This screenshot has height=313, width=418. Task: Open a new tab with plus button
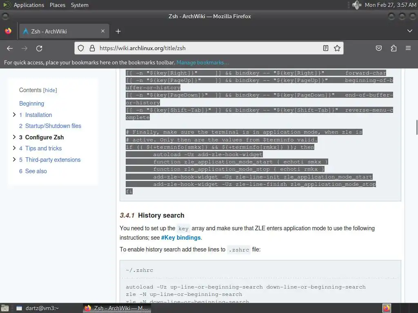click(x=118, y=31)
